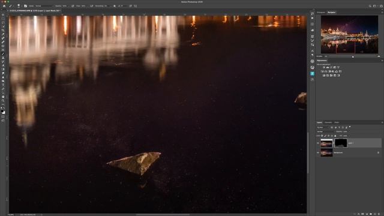Toggle pressure for size
The image size is (384, 216).
(x=130, y=6)
